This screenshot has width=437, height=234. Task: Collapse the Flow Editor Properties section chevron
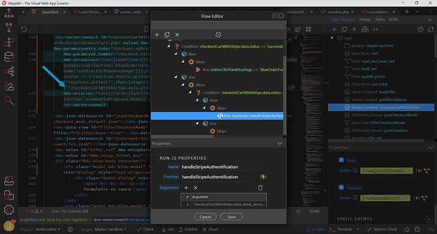[x=279, y=143]
